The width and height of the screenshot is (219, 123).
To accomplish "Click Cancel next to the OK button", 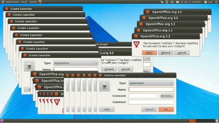I will coord(149,109).
